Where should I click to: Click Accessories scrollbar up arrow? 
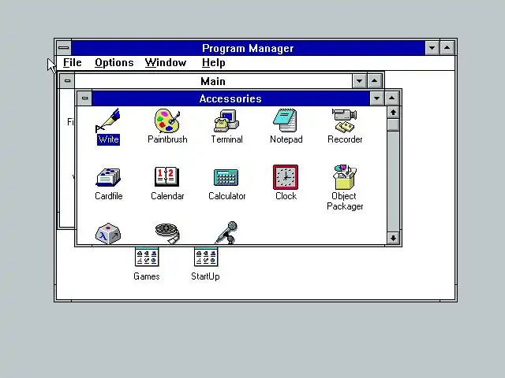(x=393, y=113)
